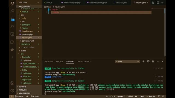Screen dimensions: 175x98
Task: Split the editor to the right
Action: click(158, 2)
